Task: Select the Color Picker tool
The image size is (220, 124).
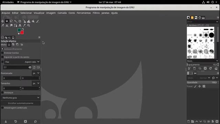Action: [x=24, y=25]
